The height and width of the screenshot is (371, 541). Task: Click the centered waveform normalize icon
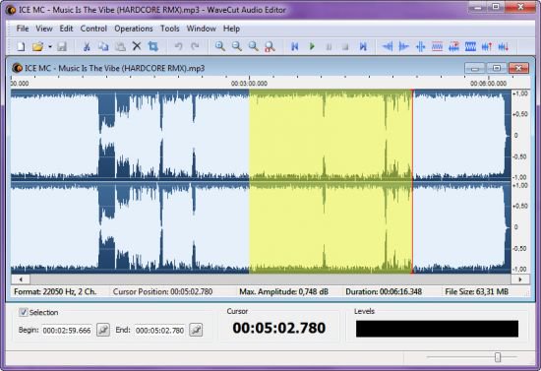tap(421, 46)
